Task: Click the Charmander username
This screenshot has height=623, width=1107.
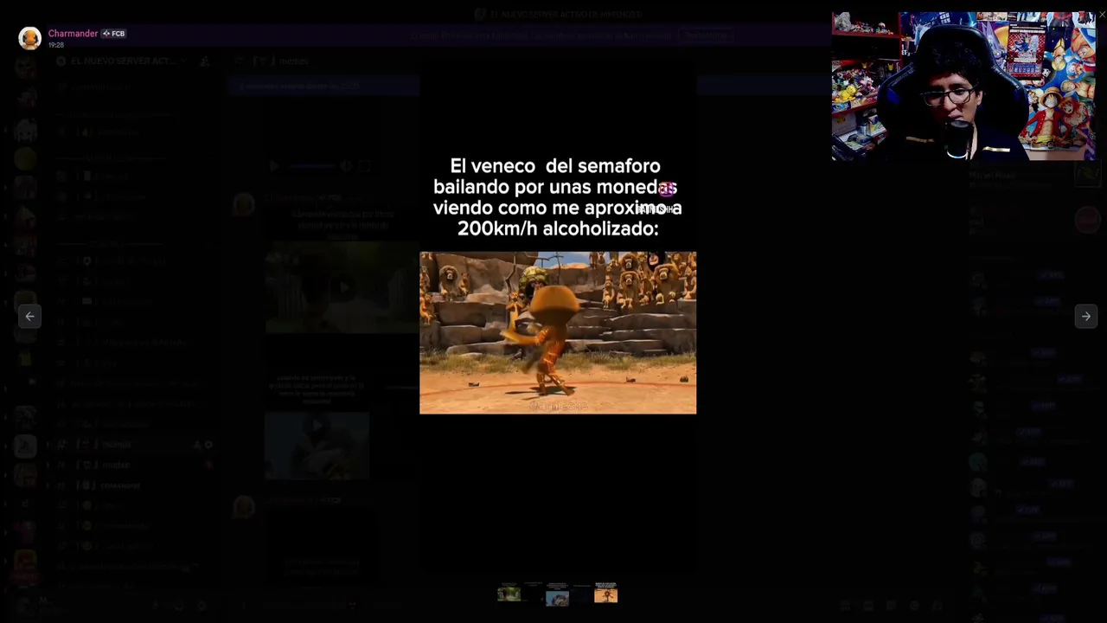Action: coord(73,34)
